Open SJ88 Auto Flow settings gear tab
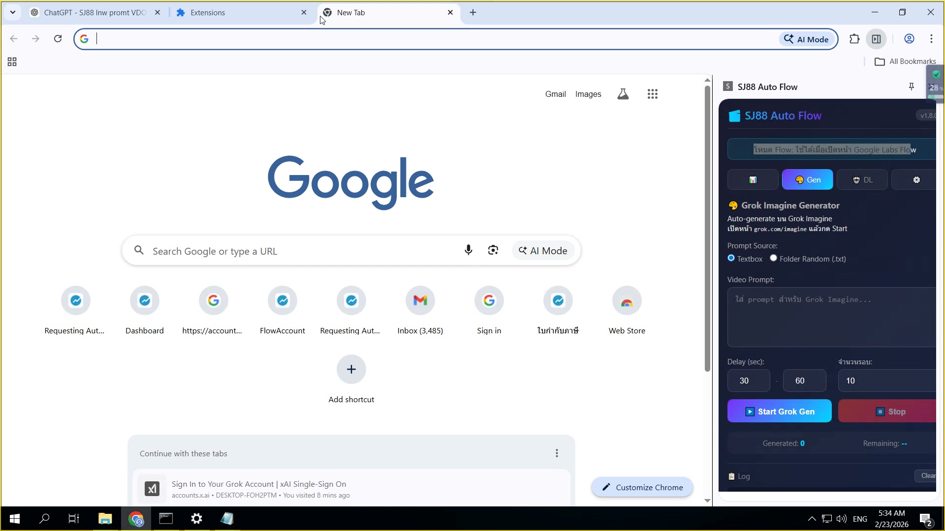The image size is (945, 531). point(915,179)
